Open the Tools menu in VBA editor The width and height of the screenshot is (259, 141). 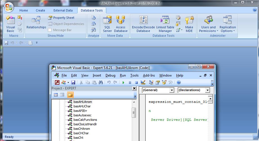coord(134,75)
